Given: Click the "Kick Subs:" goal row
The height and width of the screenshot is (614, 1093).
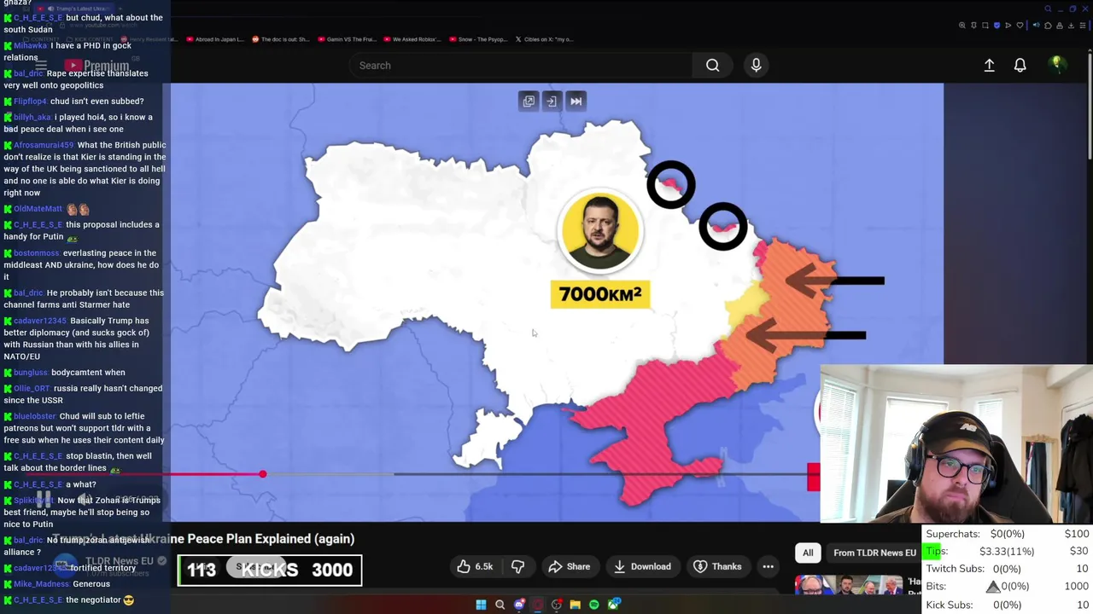Looking at the screenshot, I should pyautogui.click(x=1007, y=605).
